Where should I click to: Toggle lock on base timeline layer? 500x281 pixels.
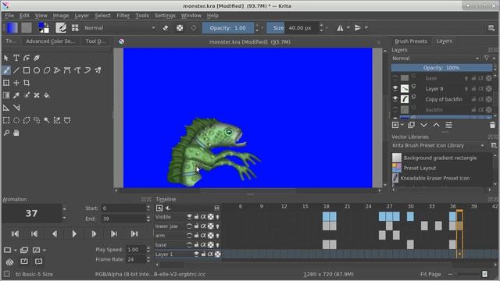coord(196,245)
